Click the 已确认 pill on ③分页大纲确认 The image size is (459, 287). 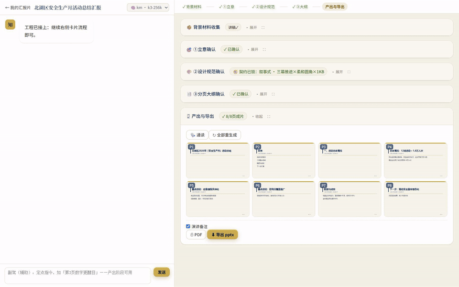pos(240,94)
